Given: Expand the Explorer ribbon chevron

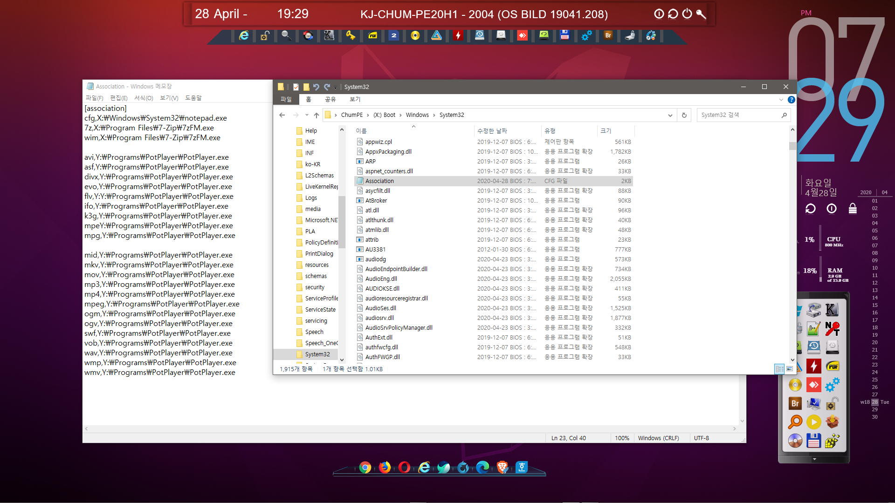Looking at the screenshot, I should (x=781, y=100).
